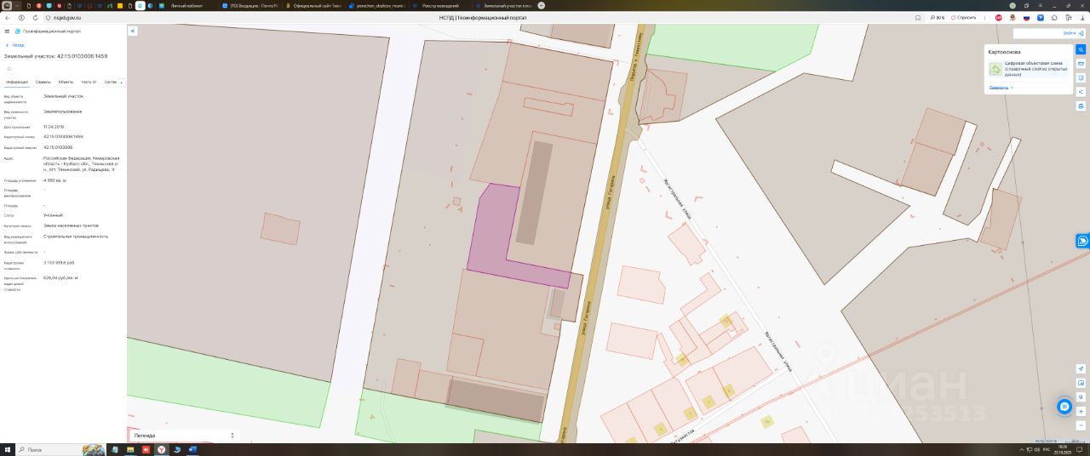1090x456 pixels.
Task: Zoom out with the map minus button
Action: pos(1081,425)
